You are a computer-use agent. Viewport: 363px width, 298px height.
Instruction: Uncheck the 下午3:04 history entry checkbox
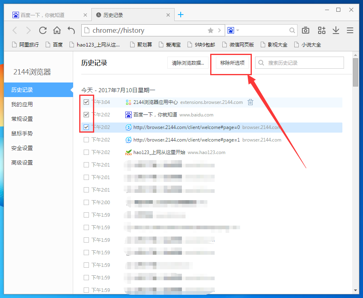[87, 102]
